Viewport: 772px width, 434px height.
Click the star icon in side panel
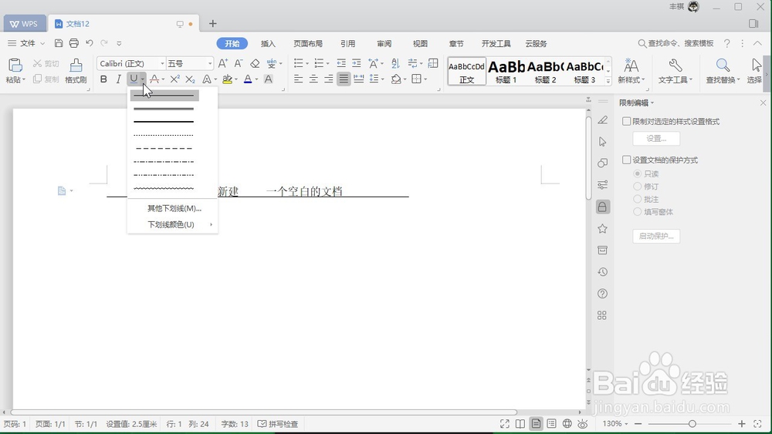coord(602,228)
